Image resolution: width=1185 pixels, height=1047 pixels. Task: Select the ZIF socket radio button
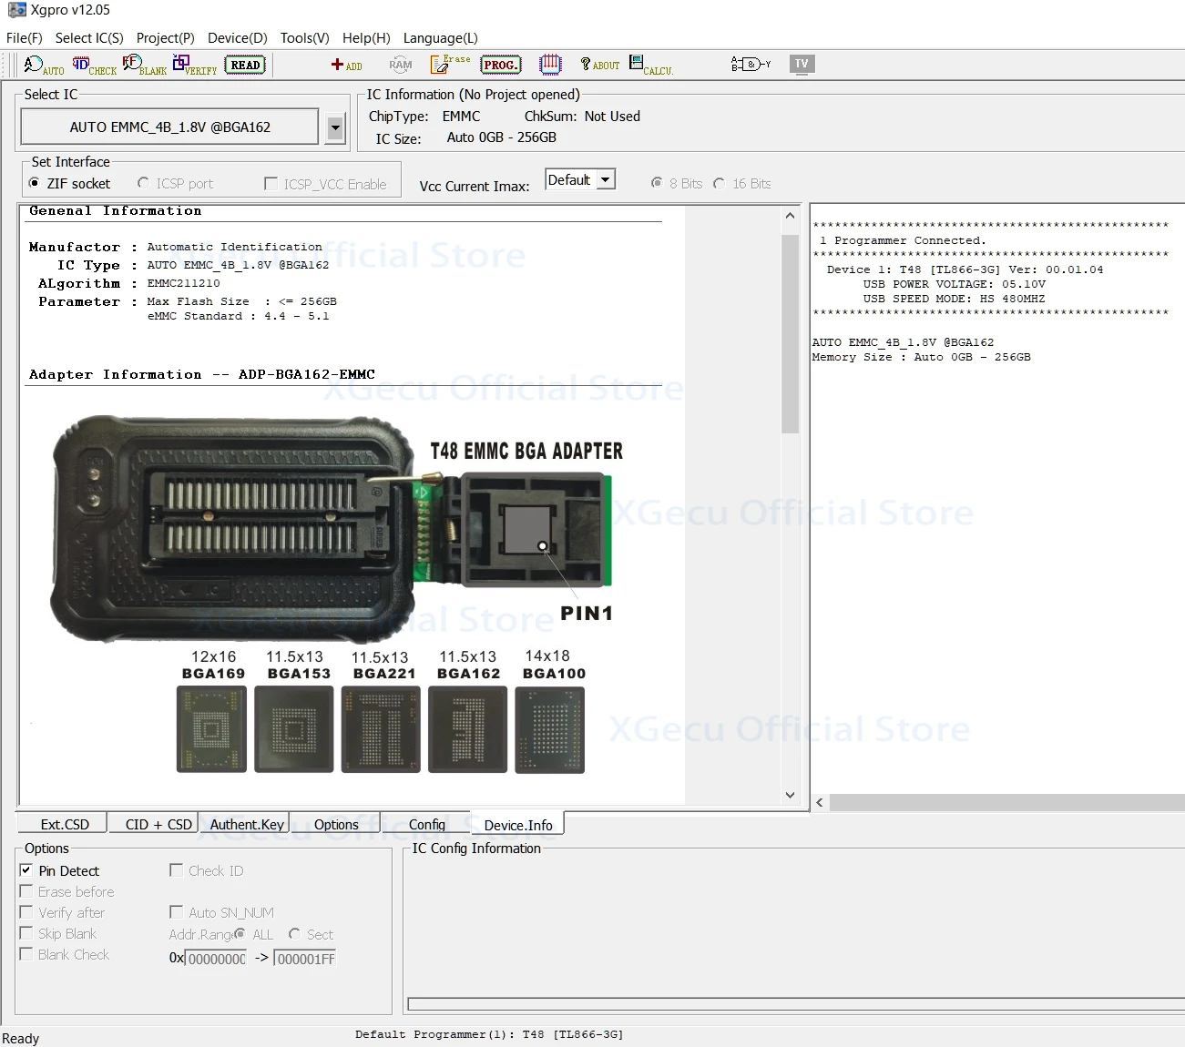coord(35,183)
